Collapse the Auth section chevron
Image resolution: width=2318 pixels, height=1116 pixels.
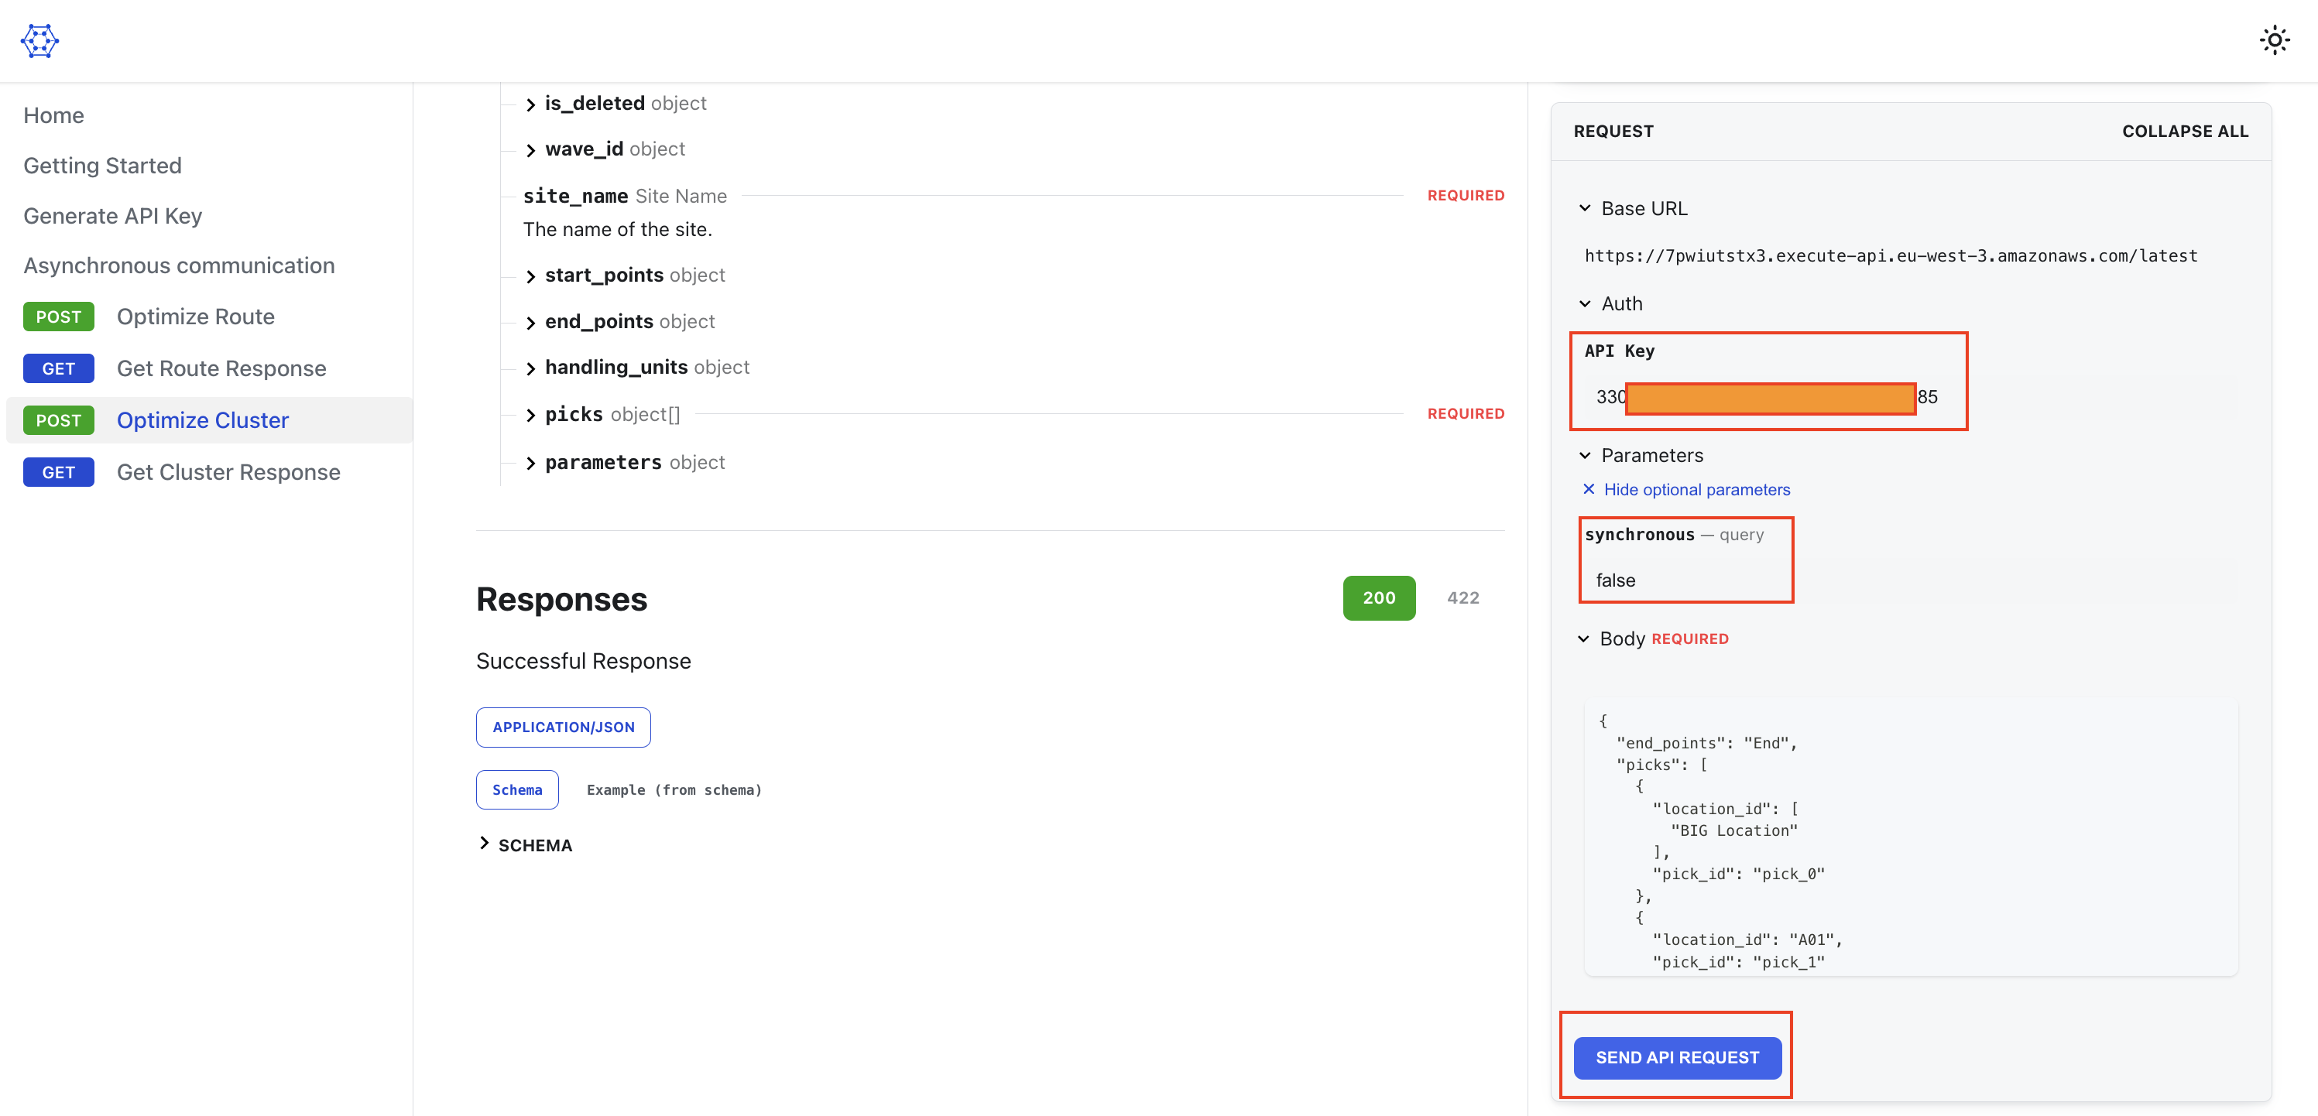(1585, 304)
